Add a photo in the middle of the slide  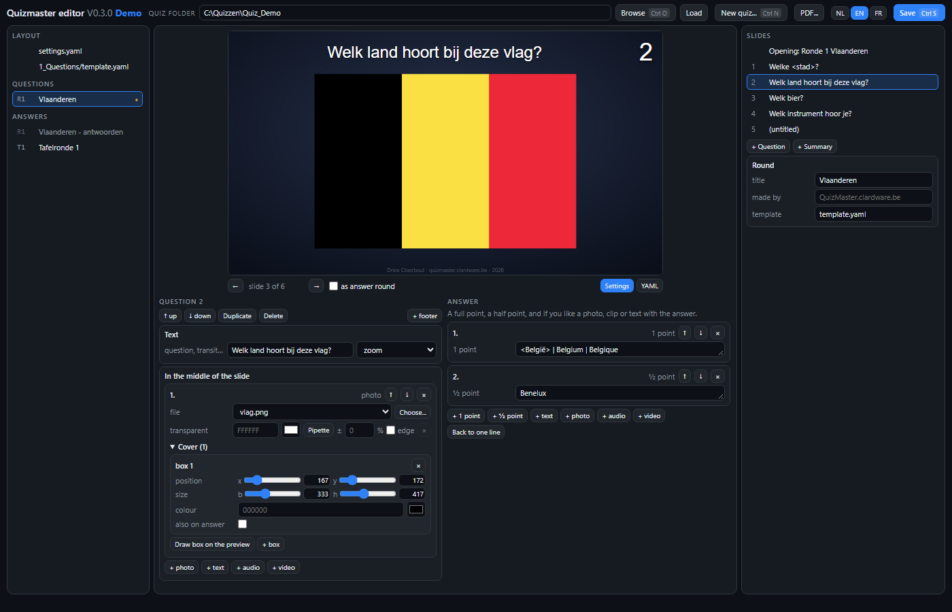tap(182, 568)
